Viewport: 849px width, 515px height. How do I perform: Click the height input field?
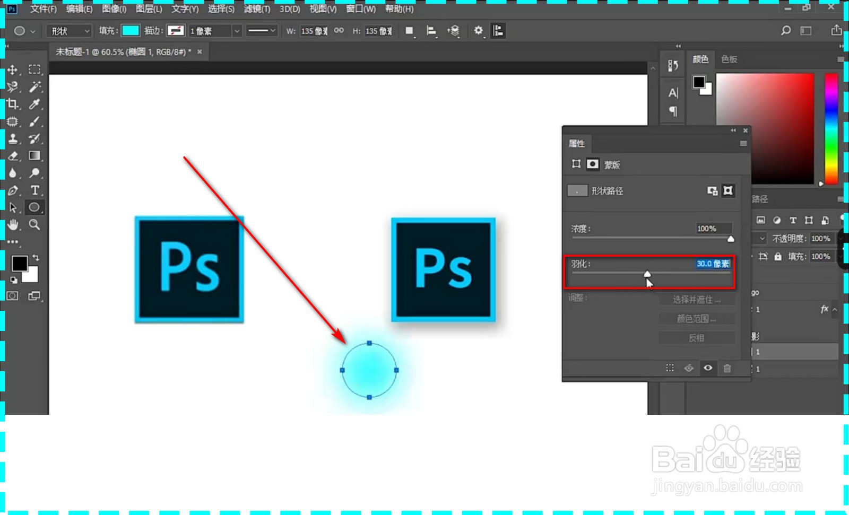click(378, 31)
